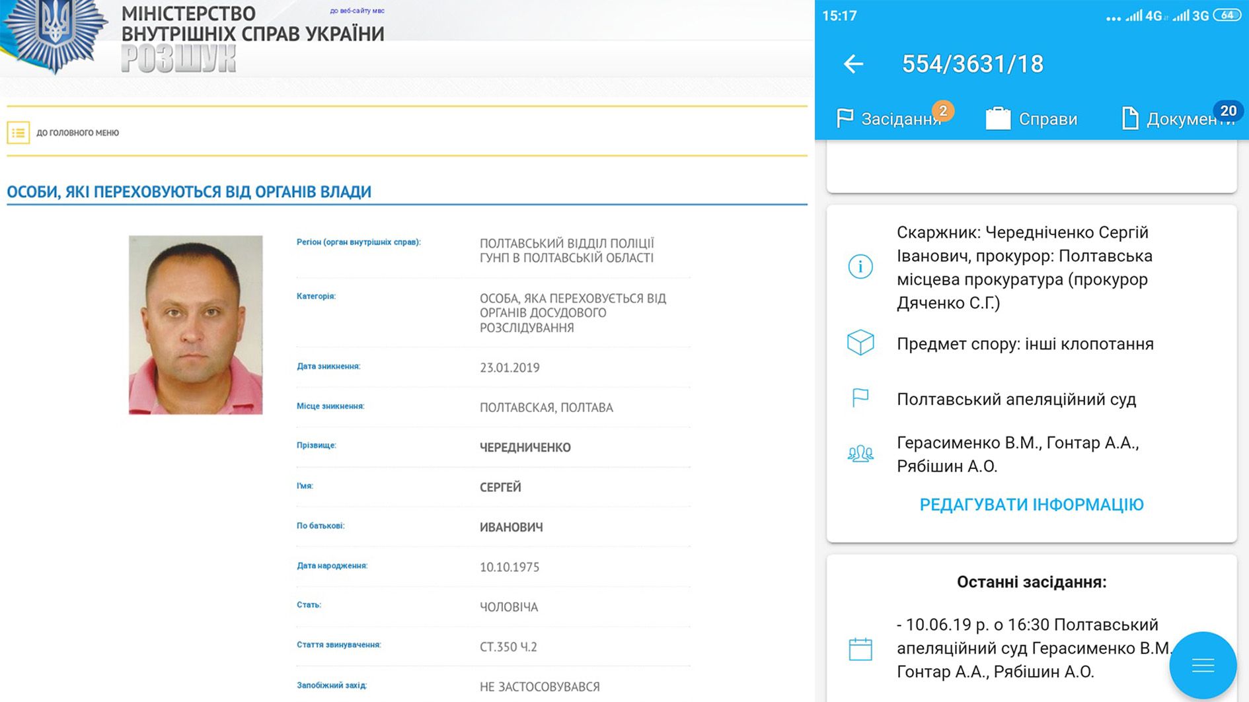1249x702 pixels.
Task: Tap the document icon on the Документи tab
Action: pyautogui.click(x=1131, y=117)
